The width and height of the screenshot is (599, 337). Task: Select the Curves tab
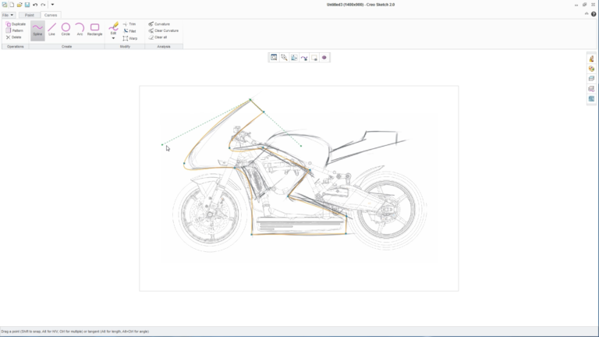(x=51, y=15)
